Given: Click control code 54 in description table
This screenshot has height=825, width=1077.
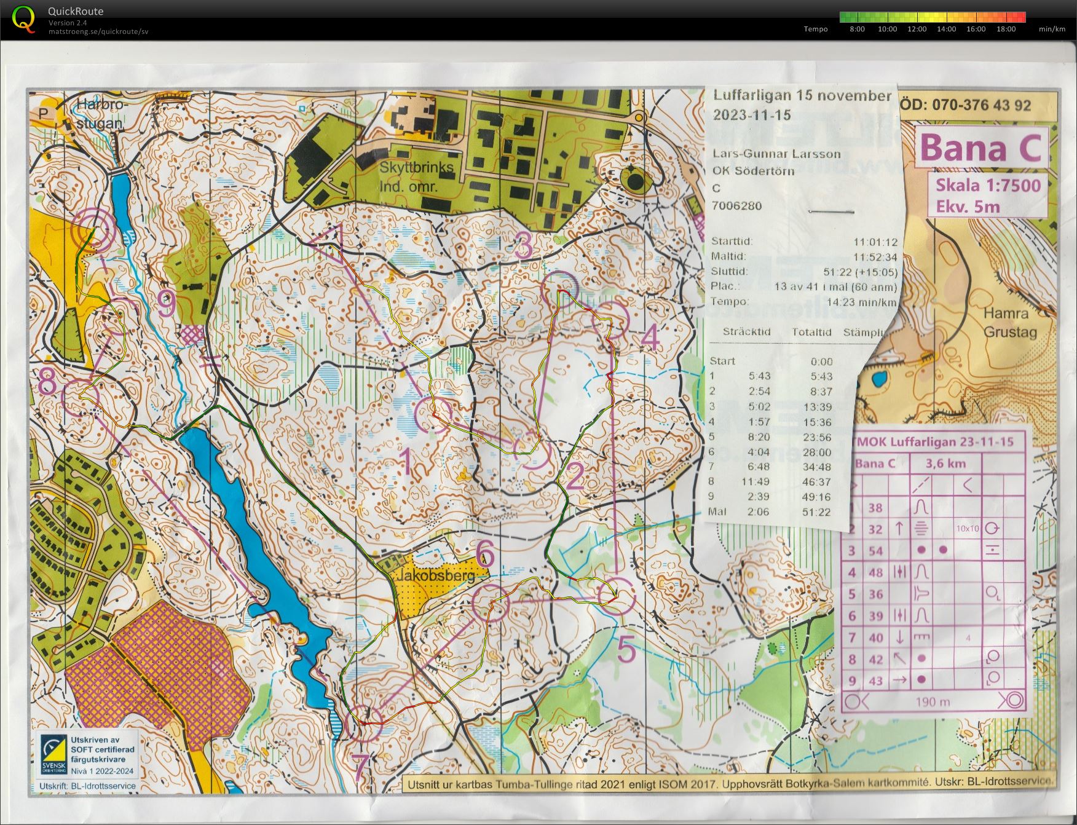Looking at the screenshot, I should pyautogui.click(x=875, y=551).
